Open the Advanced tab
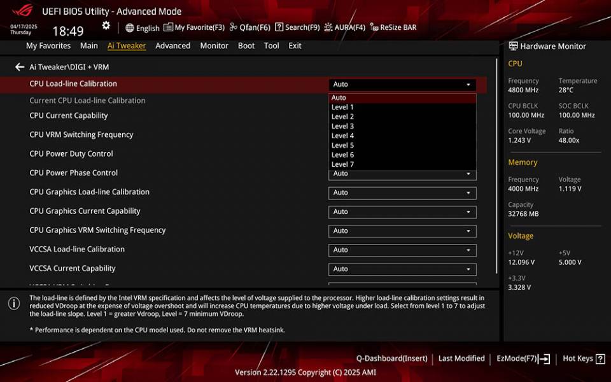Image resolution: width=611 pixels, height=382 pixels. [172, 46]
